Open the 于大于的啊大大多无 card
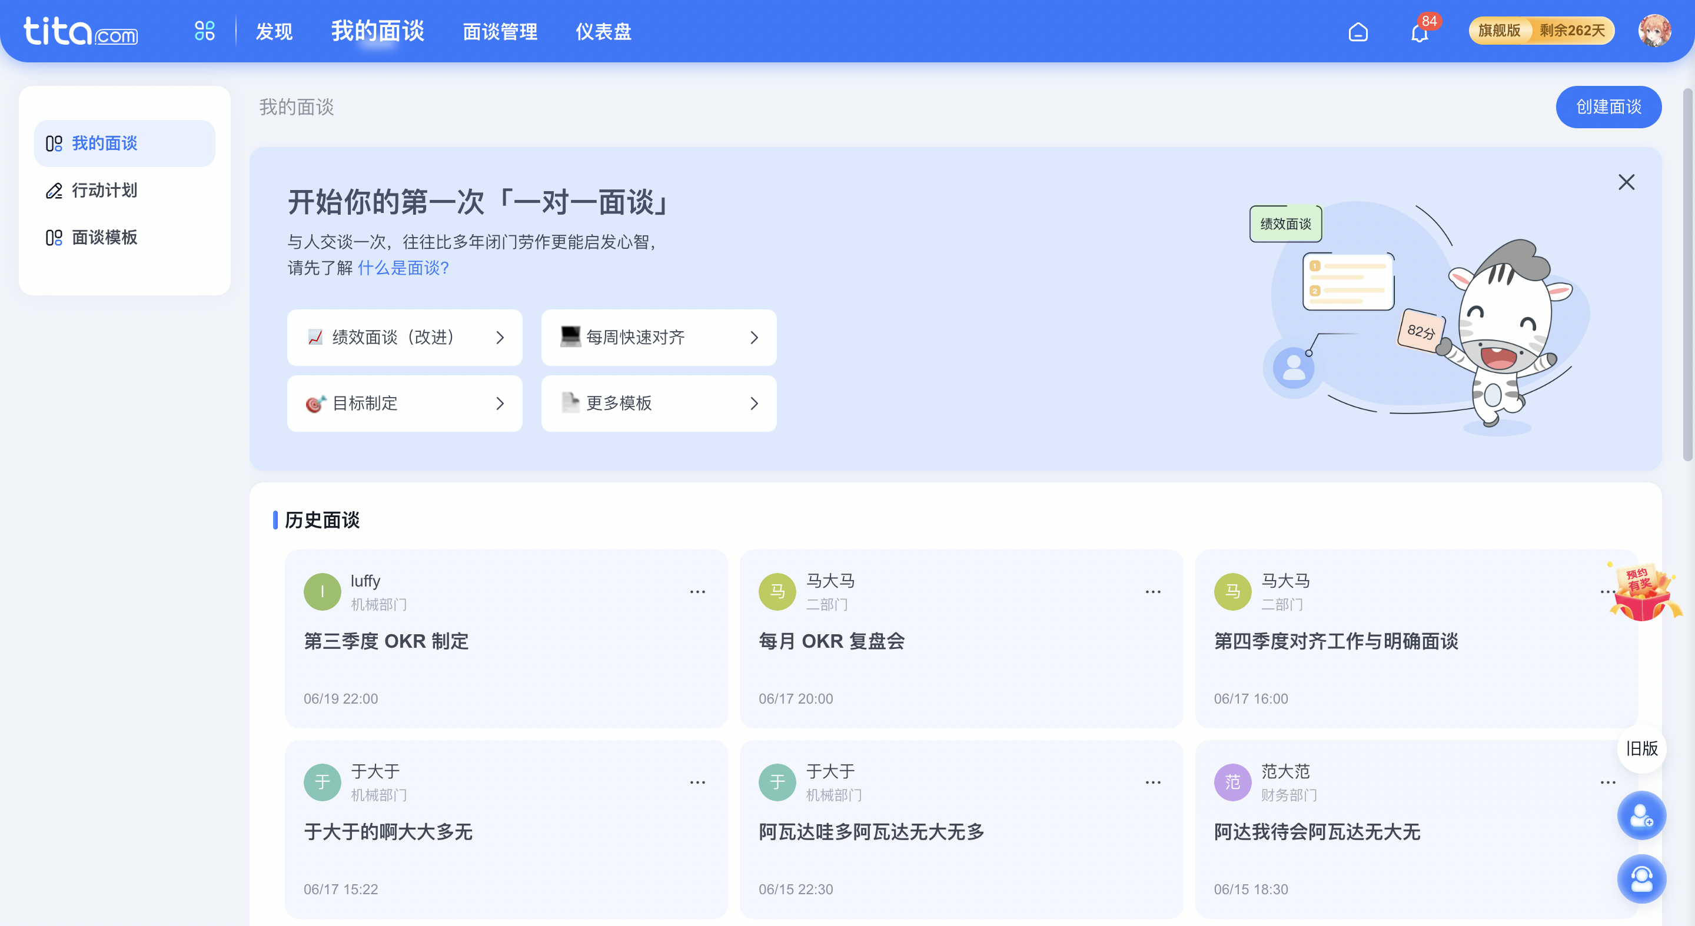Image resolution: width=1695 pixels, height=926 pixels. tap(506, 829)
